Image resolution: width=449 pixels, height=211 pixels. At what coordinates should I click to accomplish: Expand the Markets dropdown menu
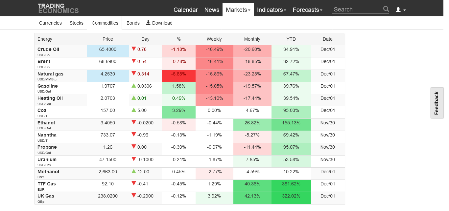point(238,10)
